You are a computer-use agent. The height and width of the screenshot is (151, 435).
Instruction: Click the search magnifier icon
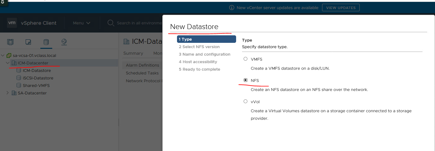(110, 23)
